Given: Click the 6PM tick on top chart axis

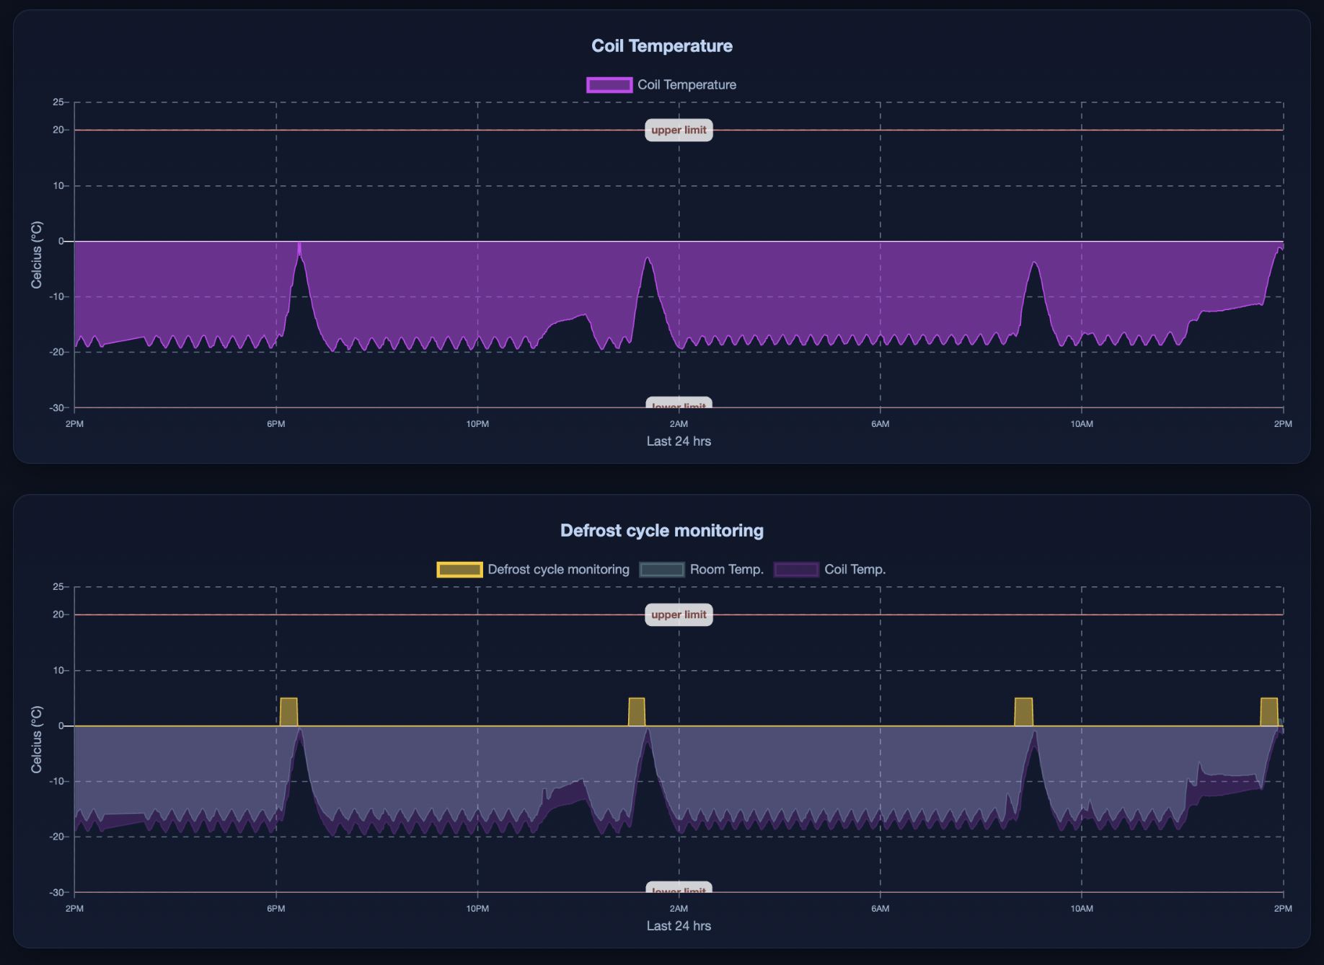Looking at the screenshot, I should pyautogui.click(x=275, y=424).
